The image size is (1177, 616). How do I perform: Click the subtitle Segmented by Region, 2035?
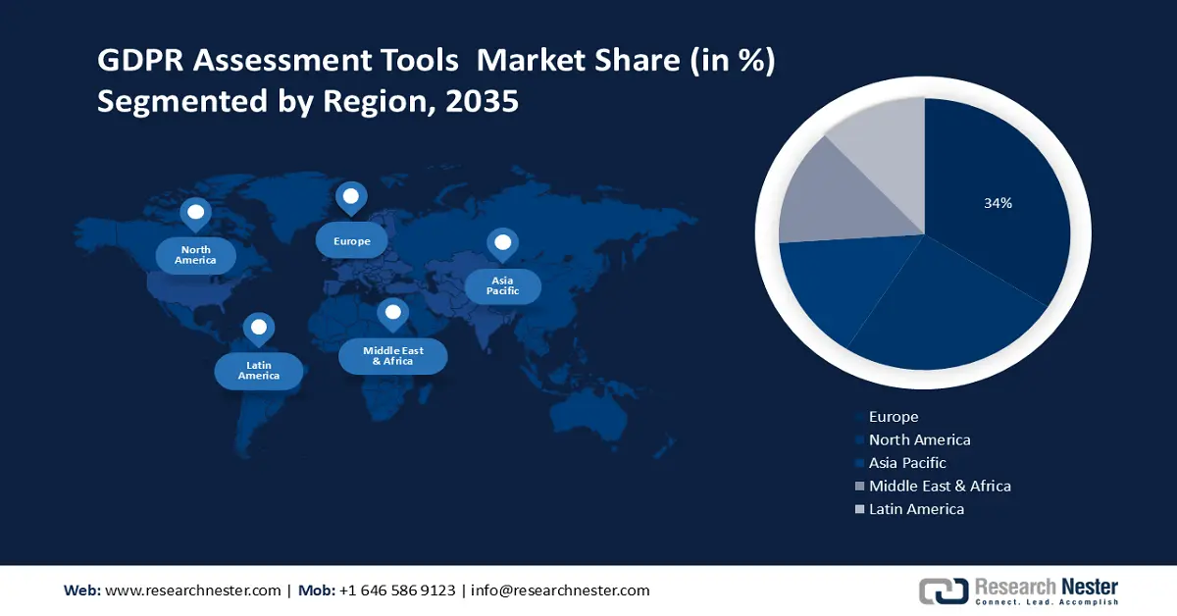pos(307,100)
